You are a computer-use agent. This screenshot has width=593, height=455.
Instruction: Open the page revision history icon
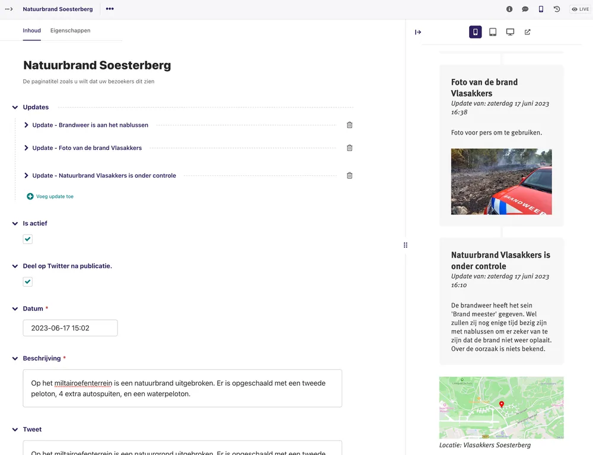tap(556, 9)
